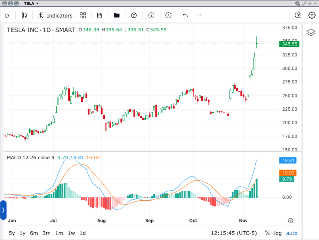Undo the last chart change
This screenshot has width=319, height=240.
(x=185, y=15)
